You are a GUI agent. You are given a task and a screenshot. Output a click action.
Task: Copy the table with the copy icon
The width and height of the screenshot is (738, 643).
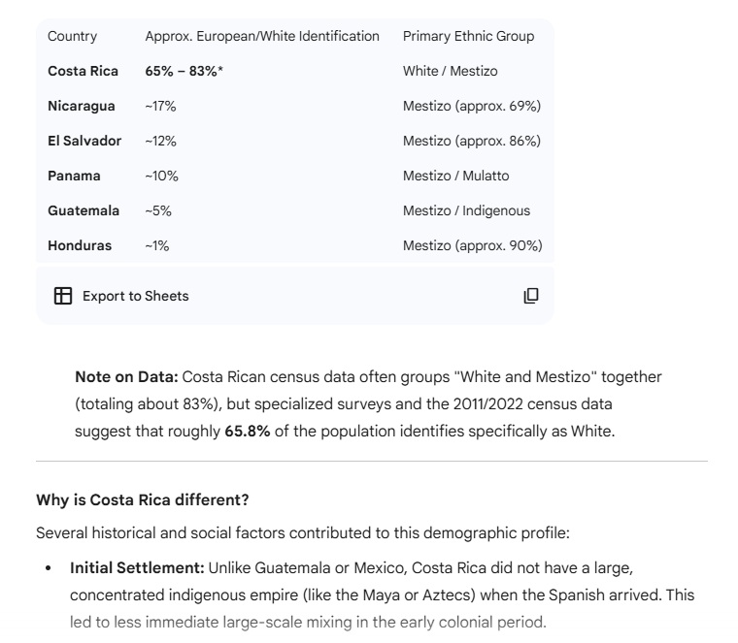click(531, 296)
